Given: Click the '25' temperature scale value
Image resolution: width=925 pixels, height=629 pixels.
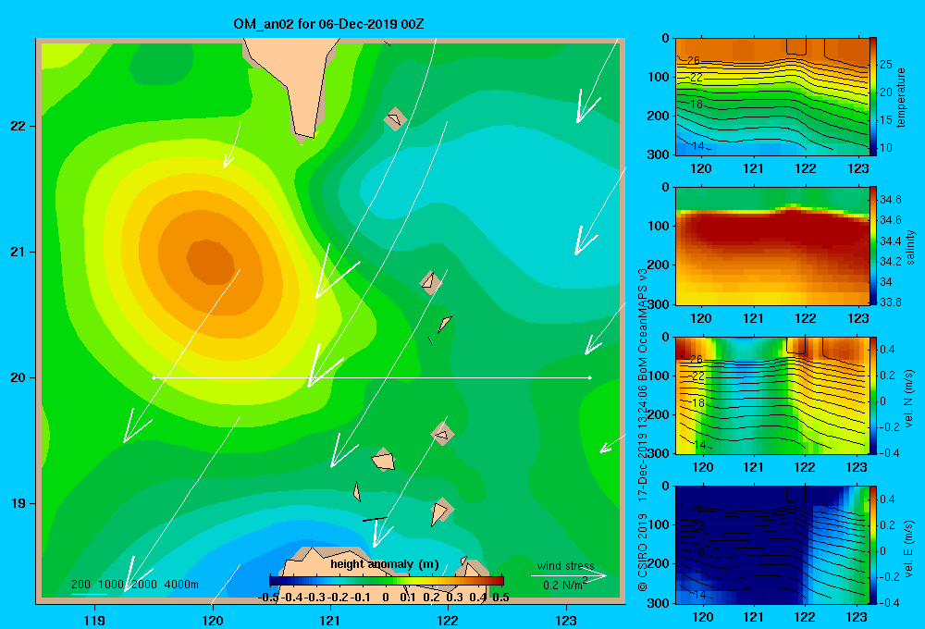Looking at the screenshot, I should point(886,65).
